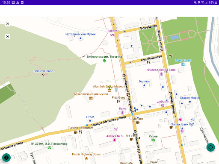This screenshot has width=219, height=164.
Task: Select the Библиотека им. Тогогула book icon
Action: tap(104, 61)
